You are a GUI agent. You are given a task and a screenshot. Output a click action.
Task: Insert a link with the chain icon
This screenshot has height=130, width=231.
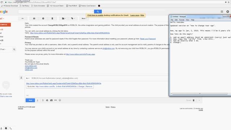(x=56, y=100)
